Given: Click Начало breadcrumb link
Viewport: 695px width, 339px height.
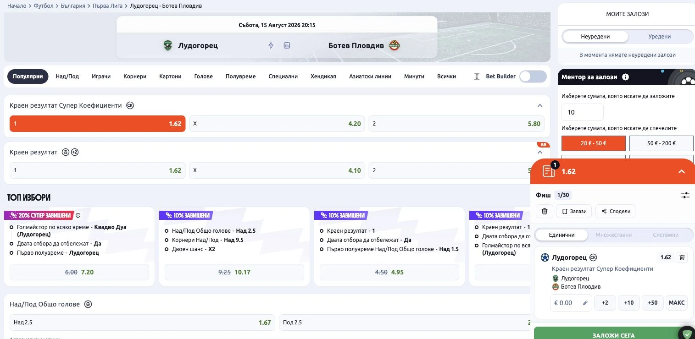Looking at the screenshot, I should (x=17, y=6).
